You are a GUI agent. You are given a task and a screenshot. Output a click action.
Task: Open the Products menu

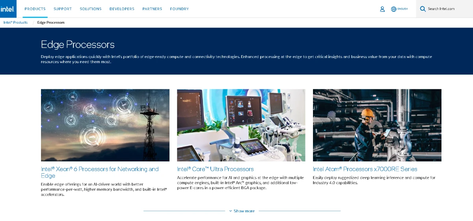(35, 9)
